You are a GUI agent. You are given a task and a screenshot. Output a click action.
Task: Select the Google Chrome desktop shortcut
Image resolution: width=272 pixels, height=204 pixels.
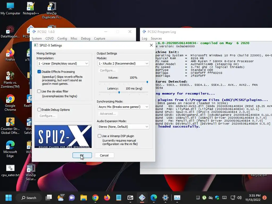pyautogui.click(x=10, y=103)
